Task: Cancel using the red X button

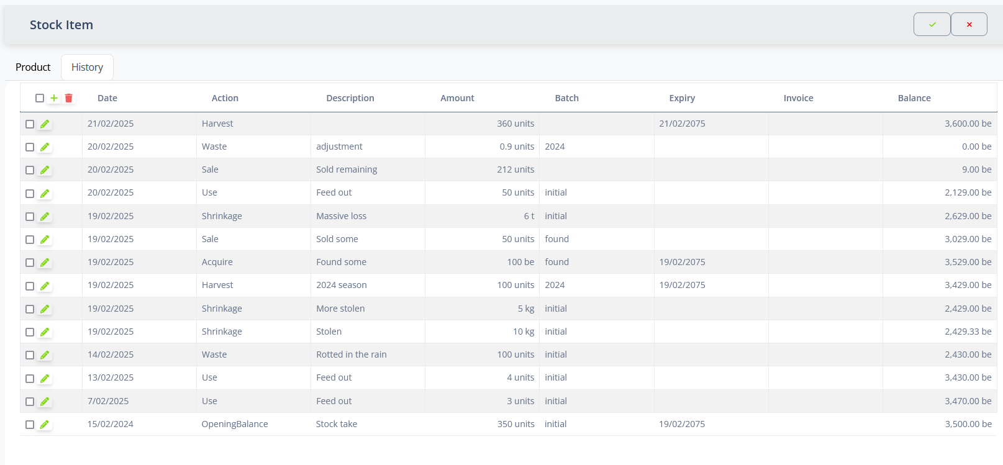Action: click(969, 24)
